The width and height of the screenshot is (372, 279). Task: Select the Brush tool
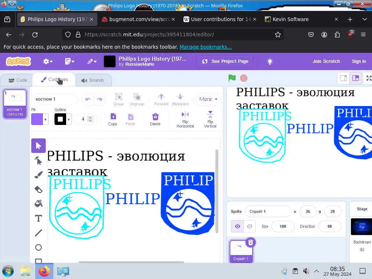point(39,175)
